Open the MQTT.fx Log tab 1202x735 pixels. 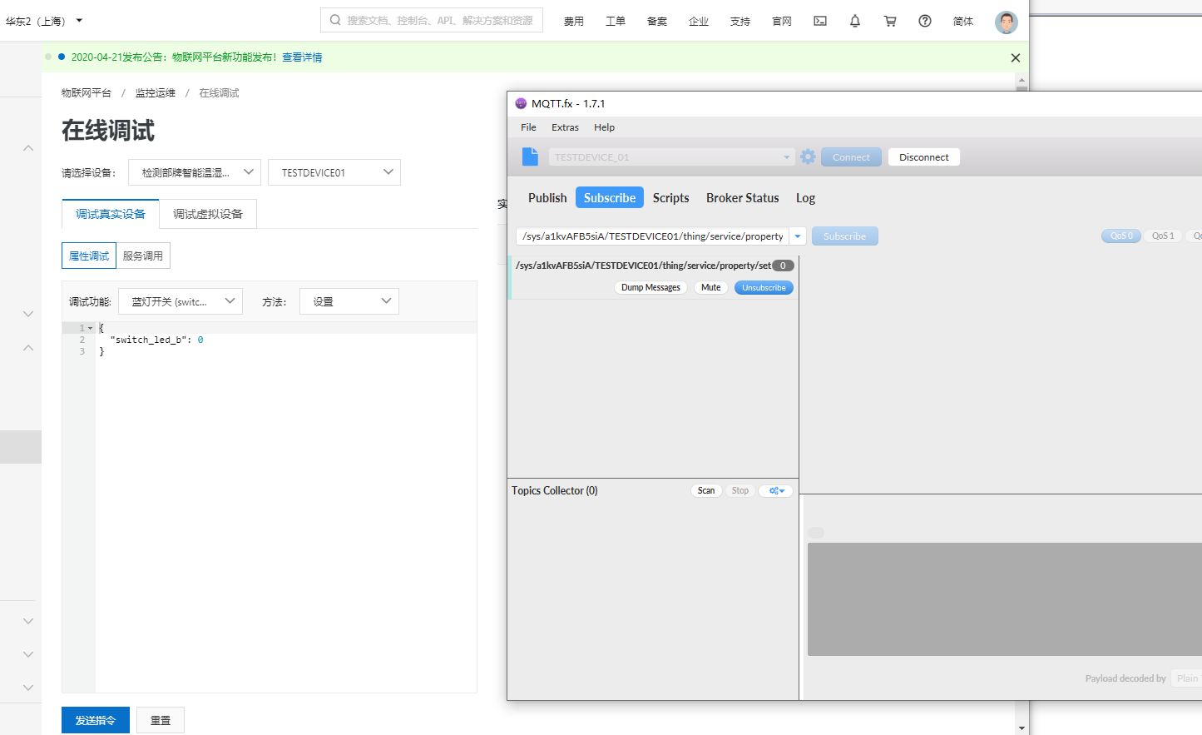click(x=805, y=197)
